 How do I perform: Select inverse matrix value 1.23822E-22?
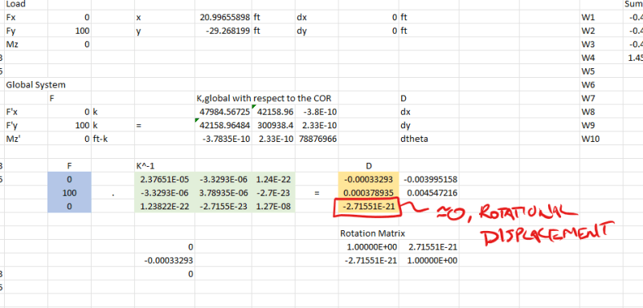click(165, 206)
